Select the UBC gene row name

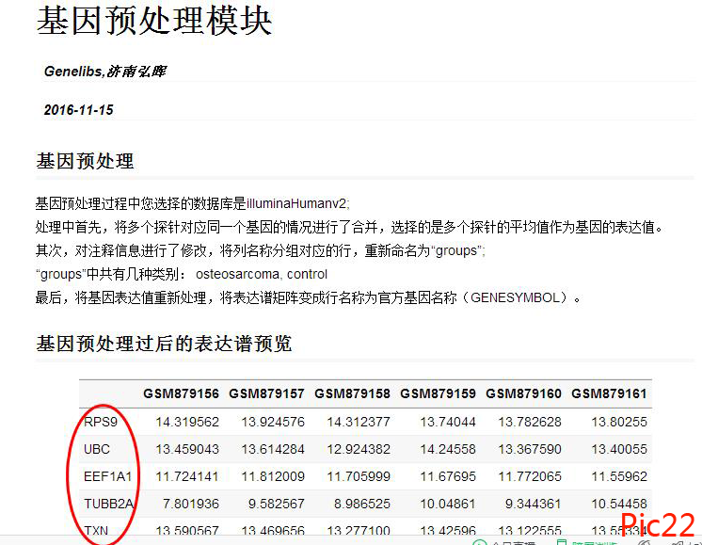[97, 449]
